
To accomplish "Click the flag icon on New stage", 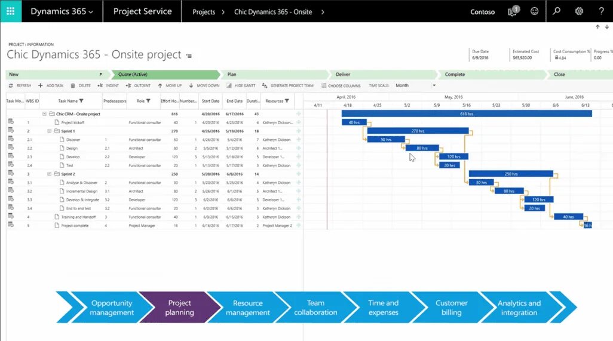I will [x=101, y=74].
